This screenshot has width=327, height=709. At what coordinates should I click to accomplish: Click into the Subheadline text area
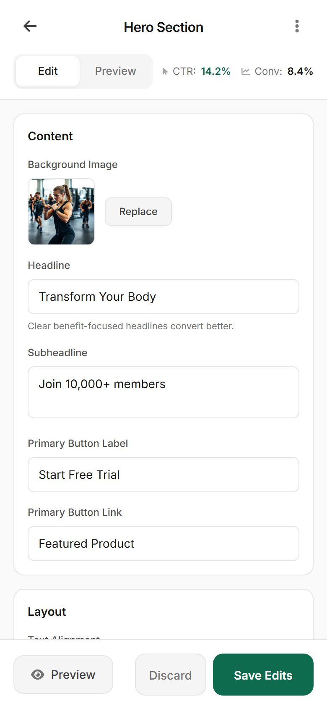pyautogui.click(x=163, y=392)
